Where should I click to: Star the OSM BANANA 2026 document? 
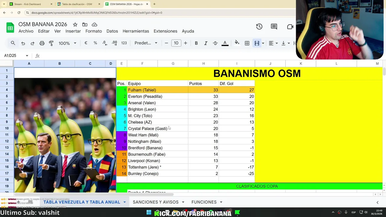click(x=75, y=24)
